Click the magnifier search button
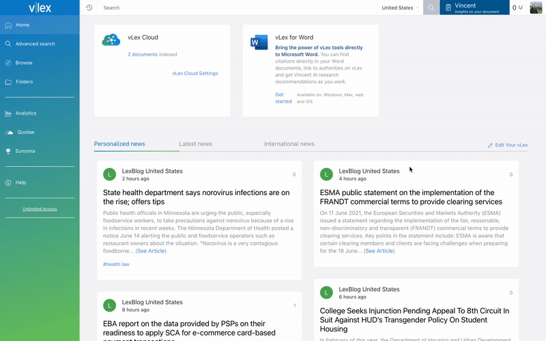Image resolution: width=546 pixels, height=341 pixels. tap(431, 8)
